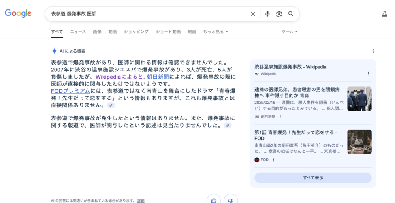
Task: Start voice search with microphone icon
Action: 267,14
